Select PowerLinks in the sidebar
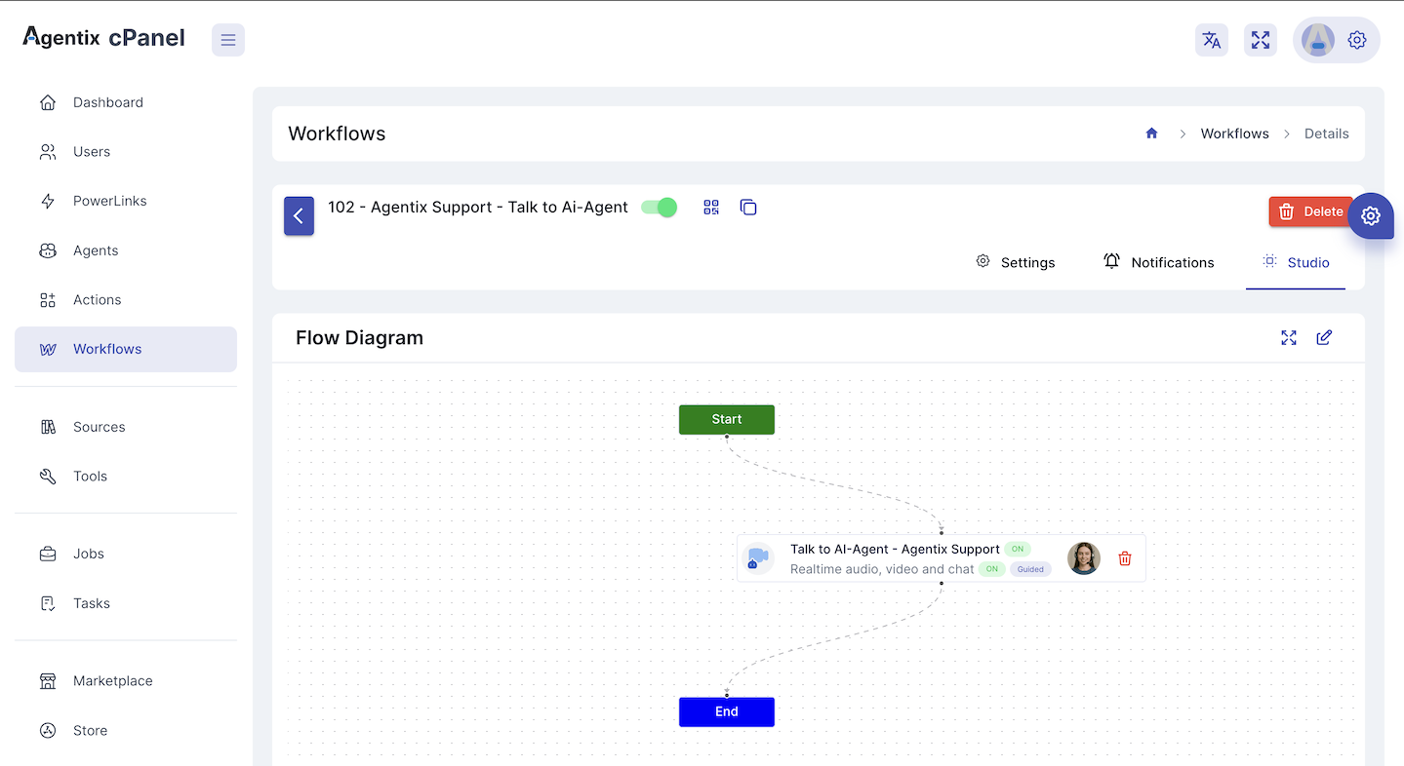This screenshot has height=766, width=1404. (x=110, y=201)
